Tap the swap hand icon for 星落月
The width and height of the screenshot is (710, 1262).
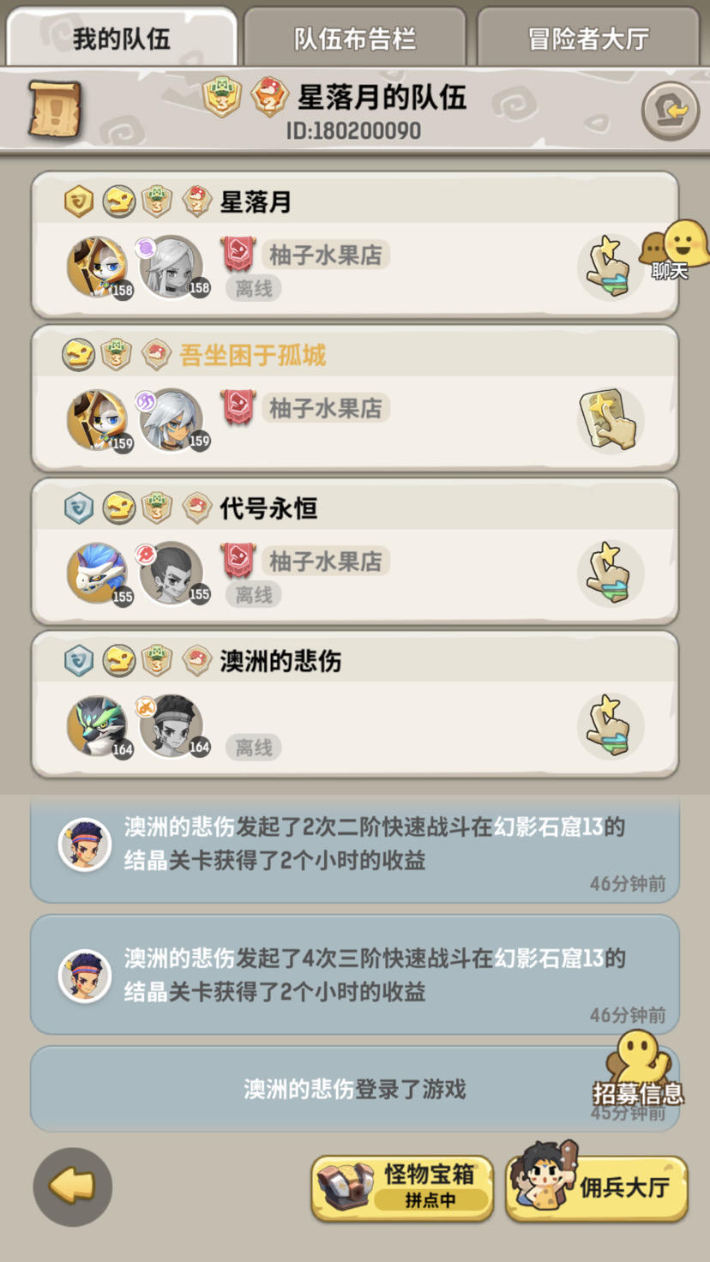point(610,267)
